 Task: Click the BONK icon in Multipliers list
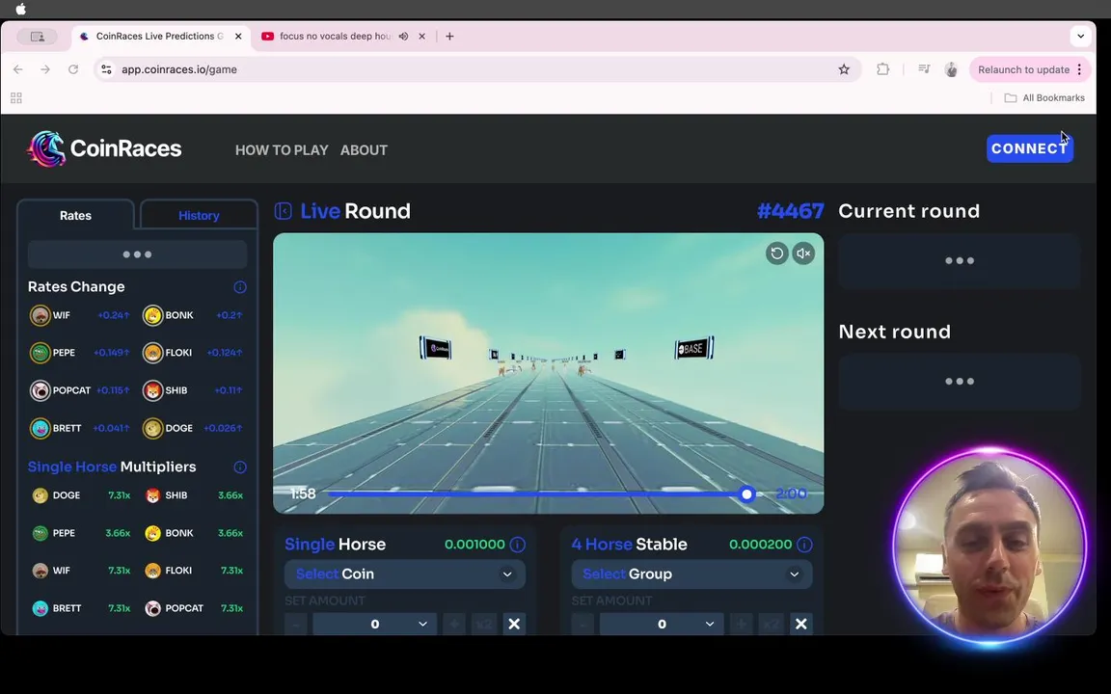tap(153, 532)
